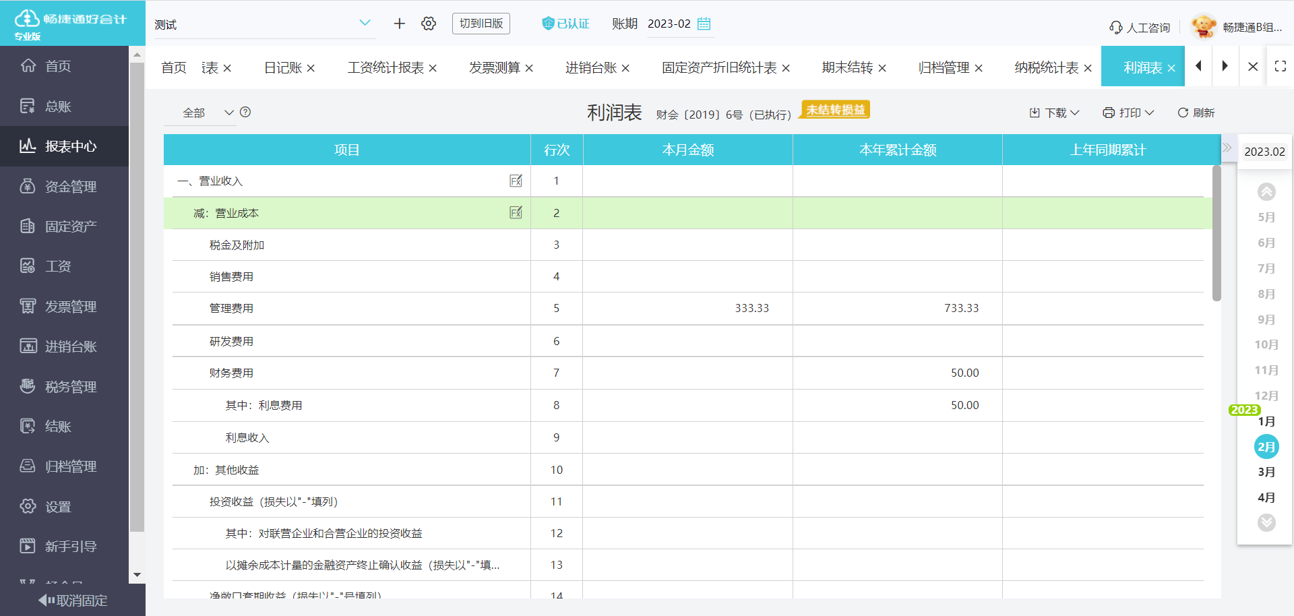Click the help question mark icon beside 全部
Viewport: 1294px width, 616px height.
tap(245, 113)
